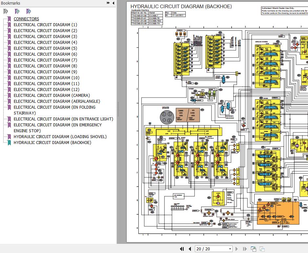The width and height of the screenshot is (308, 253).
Task: Jump to ELECTRICAL CIRCUIT DIAGRAM (AERIALANGLE)
Action: (57, 101)
